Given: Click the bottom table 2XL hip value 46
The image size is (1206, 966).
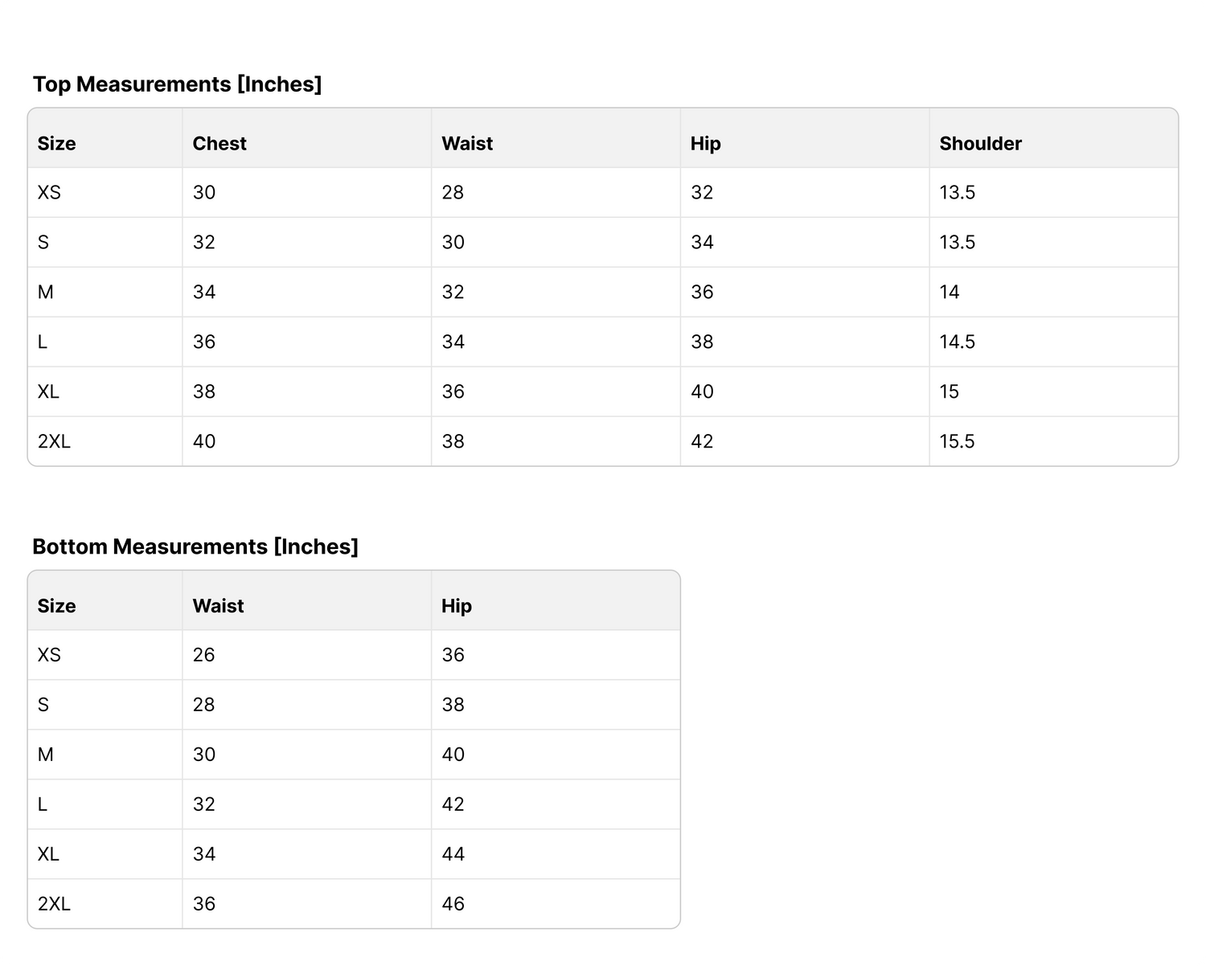Looking at the screenshot, I should click(x=453, y=904).
